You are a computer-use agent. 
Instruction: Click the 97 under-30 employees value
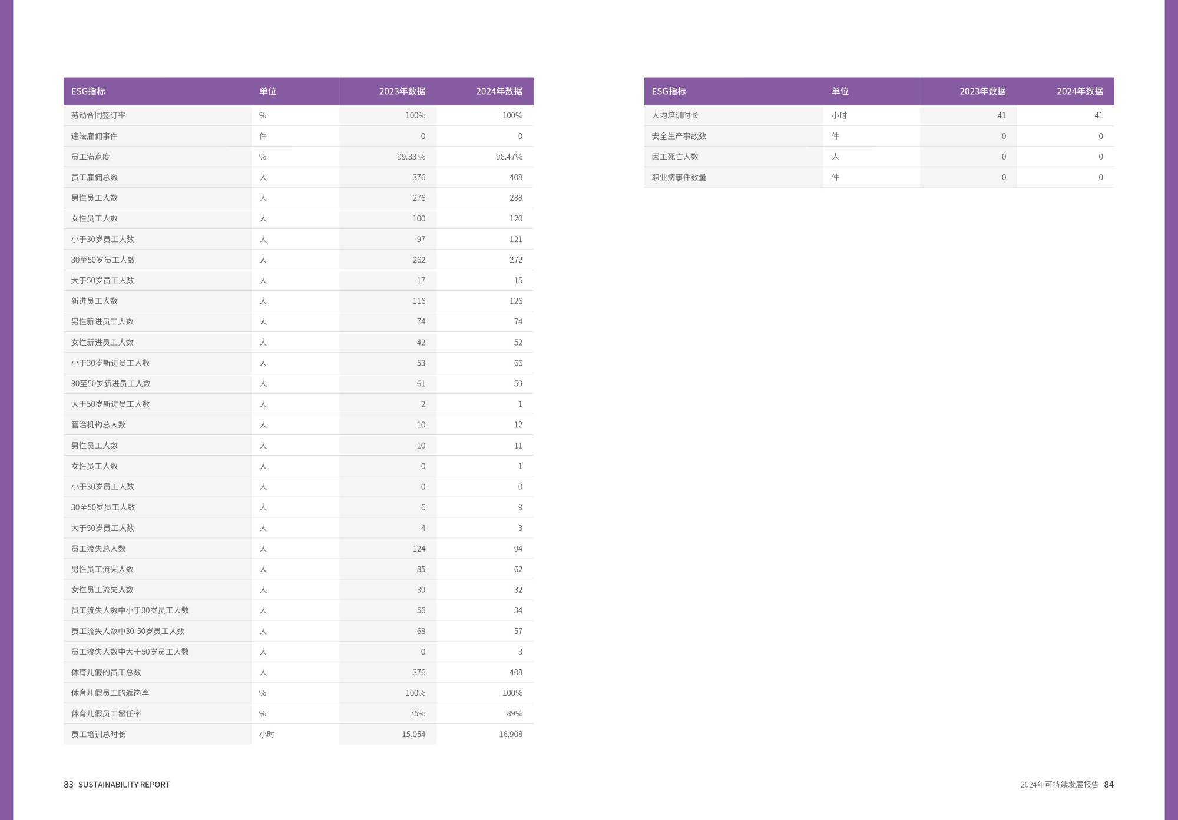pos(421,239)
